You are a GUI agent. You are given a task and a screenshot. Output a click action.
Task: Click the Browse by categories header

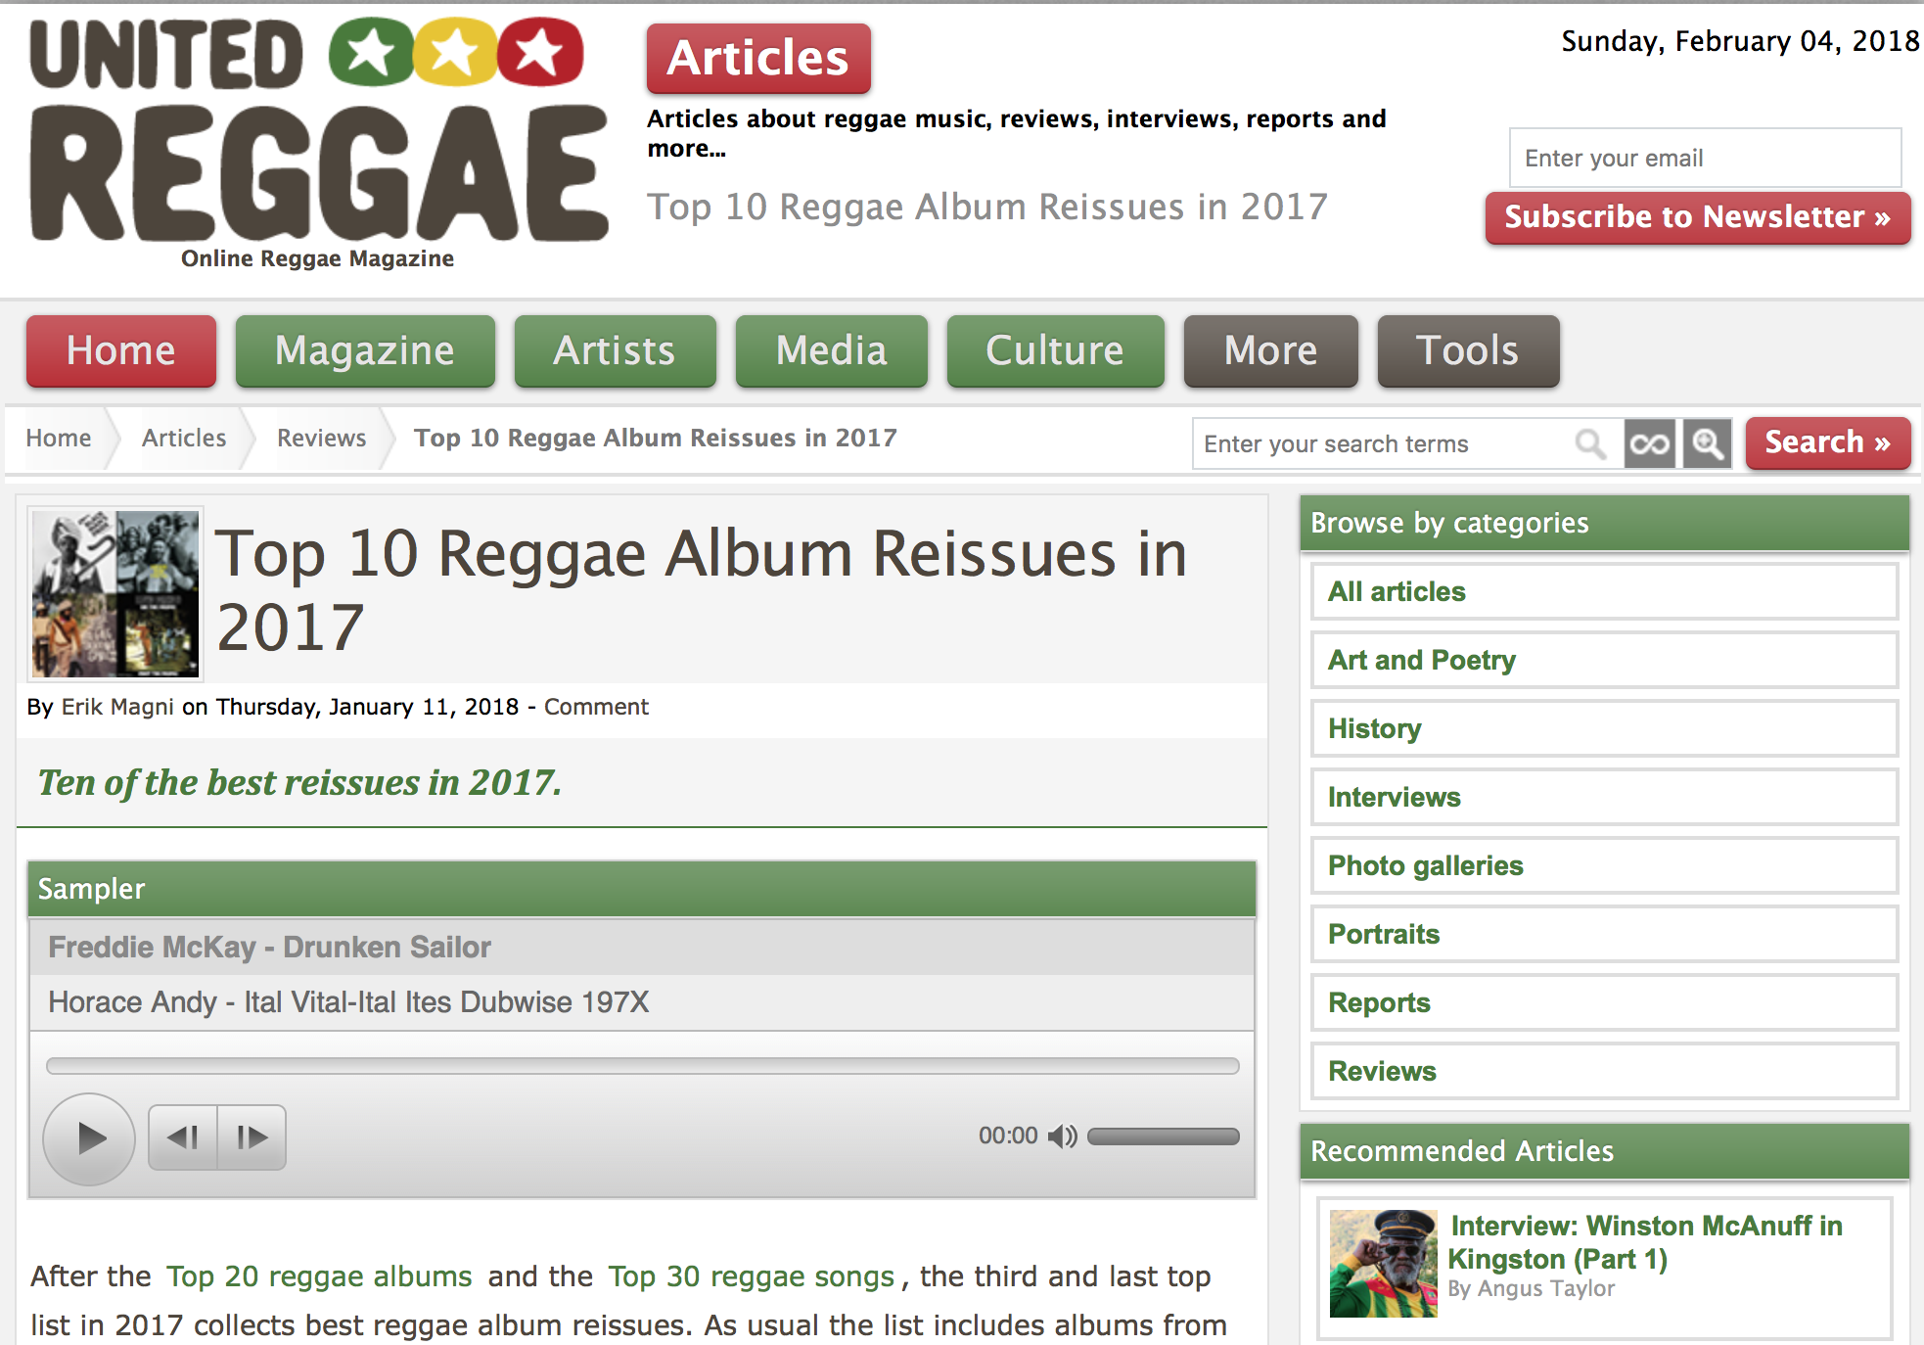(x=1605, y=523)
